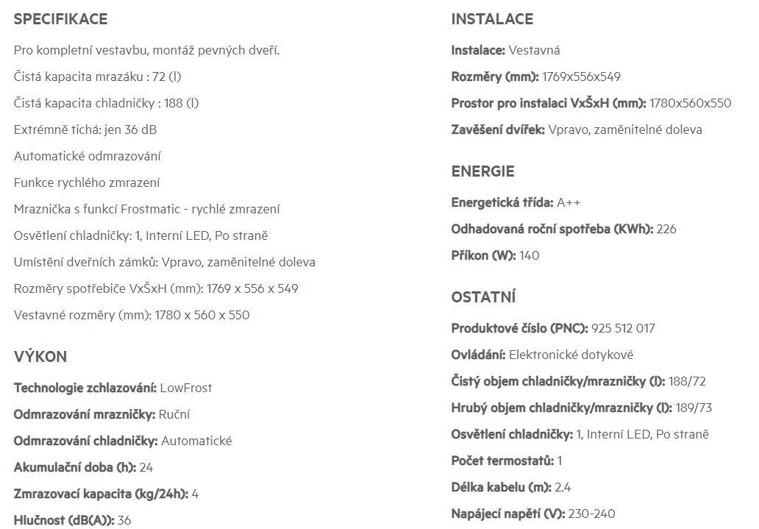
Task: Click the 'Odmrazování mrazničky: Ruční' line
Action: tap(101, 415)
